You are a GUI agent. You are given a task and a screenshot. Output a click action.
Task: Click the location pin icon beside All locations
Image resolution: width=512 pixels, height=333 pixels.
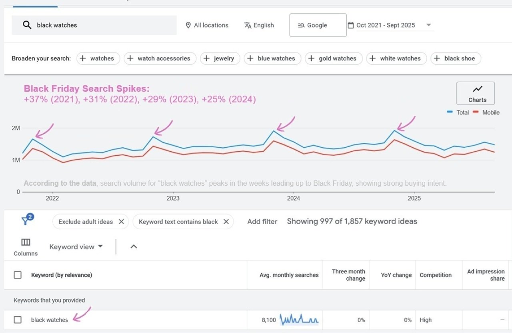[188, 25]
